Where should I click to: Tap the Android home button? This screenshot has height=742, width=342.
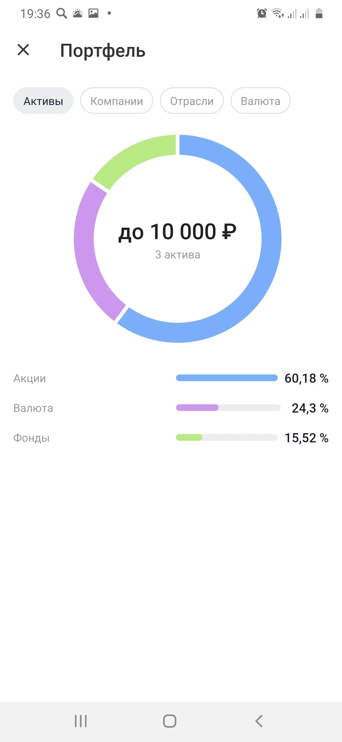[x=170, y=721]
